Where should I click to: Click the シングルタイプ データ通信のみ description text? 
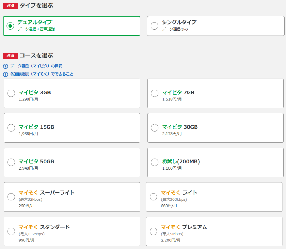point(175,29)
